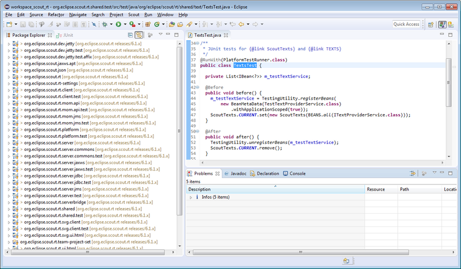Click Collapse All in Package Explorer
The height and width of the screenshot is (269, 461).
[x=130, y=35]
